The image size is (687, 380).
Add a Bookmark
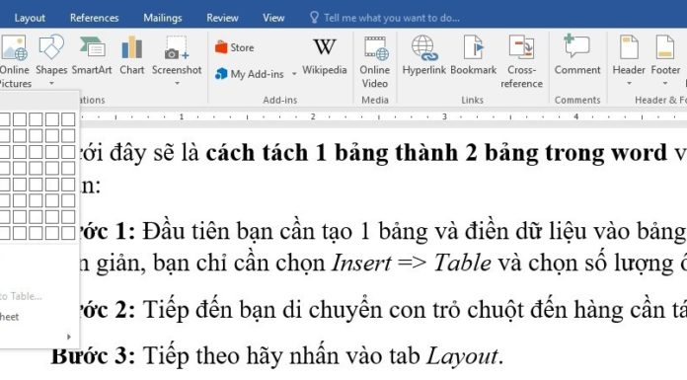coord(473,55)
